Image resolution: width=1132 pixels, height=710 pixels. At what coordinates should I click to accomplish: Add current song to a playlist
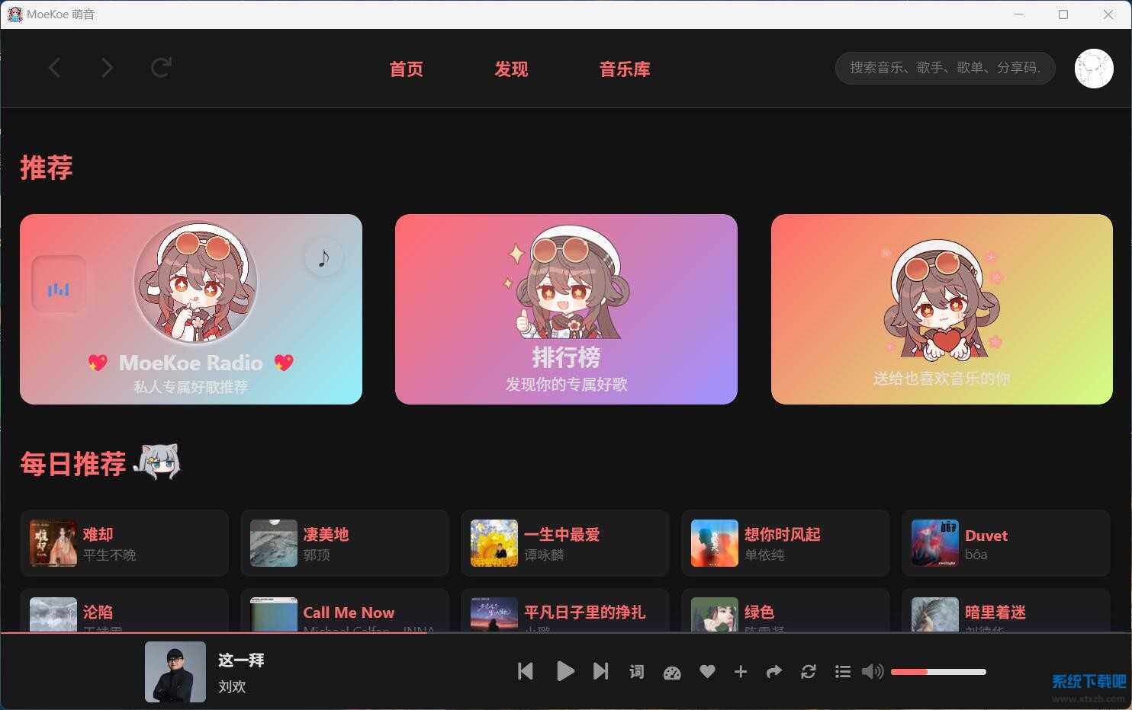click(740, 672)
